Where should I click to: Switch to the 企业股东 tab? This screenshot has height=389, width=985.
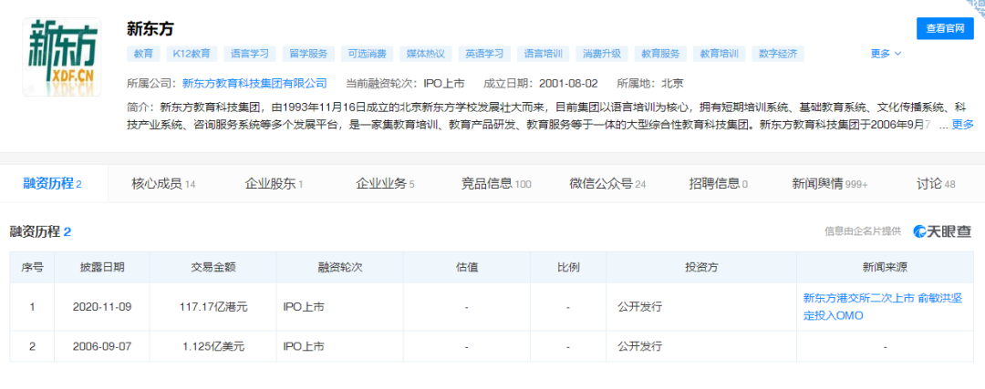click(274, 184)
